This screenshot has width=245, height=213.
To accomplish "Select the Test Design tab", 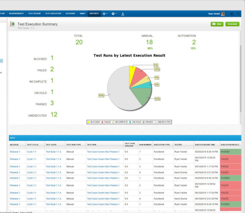I will coord(34,14).
